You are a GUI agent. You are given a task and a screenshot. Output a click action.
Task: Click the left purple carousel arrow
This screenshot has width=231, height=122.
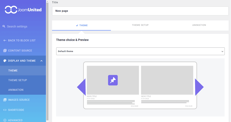click(82, 87)
